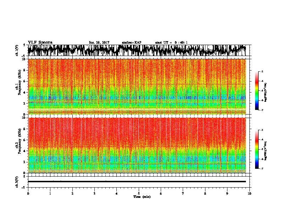Screen dimensions: 281x217
Task: Click the "-7" tick on the ch.1 colorbar
Action: pyautogui.click(x=262, y=110)
